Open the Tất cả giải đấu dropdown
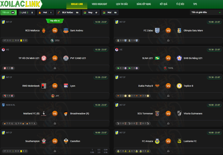Image resolution: width=223 pixels, height=155 pixels. click(x=206, y=12)
